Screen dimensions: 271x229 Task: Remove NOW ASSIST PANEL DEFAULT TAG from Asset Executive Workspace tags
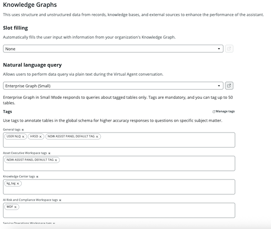coord(56,160)
